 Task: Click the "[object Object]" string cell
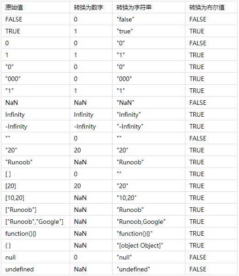149,245
